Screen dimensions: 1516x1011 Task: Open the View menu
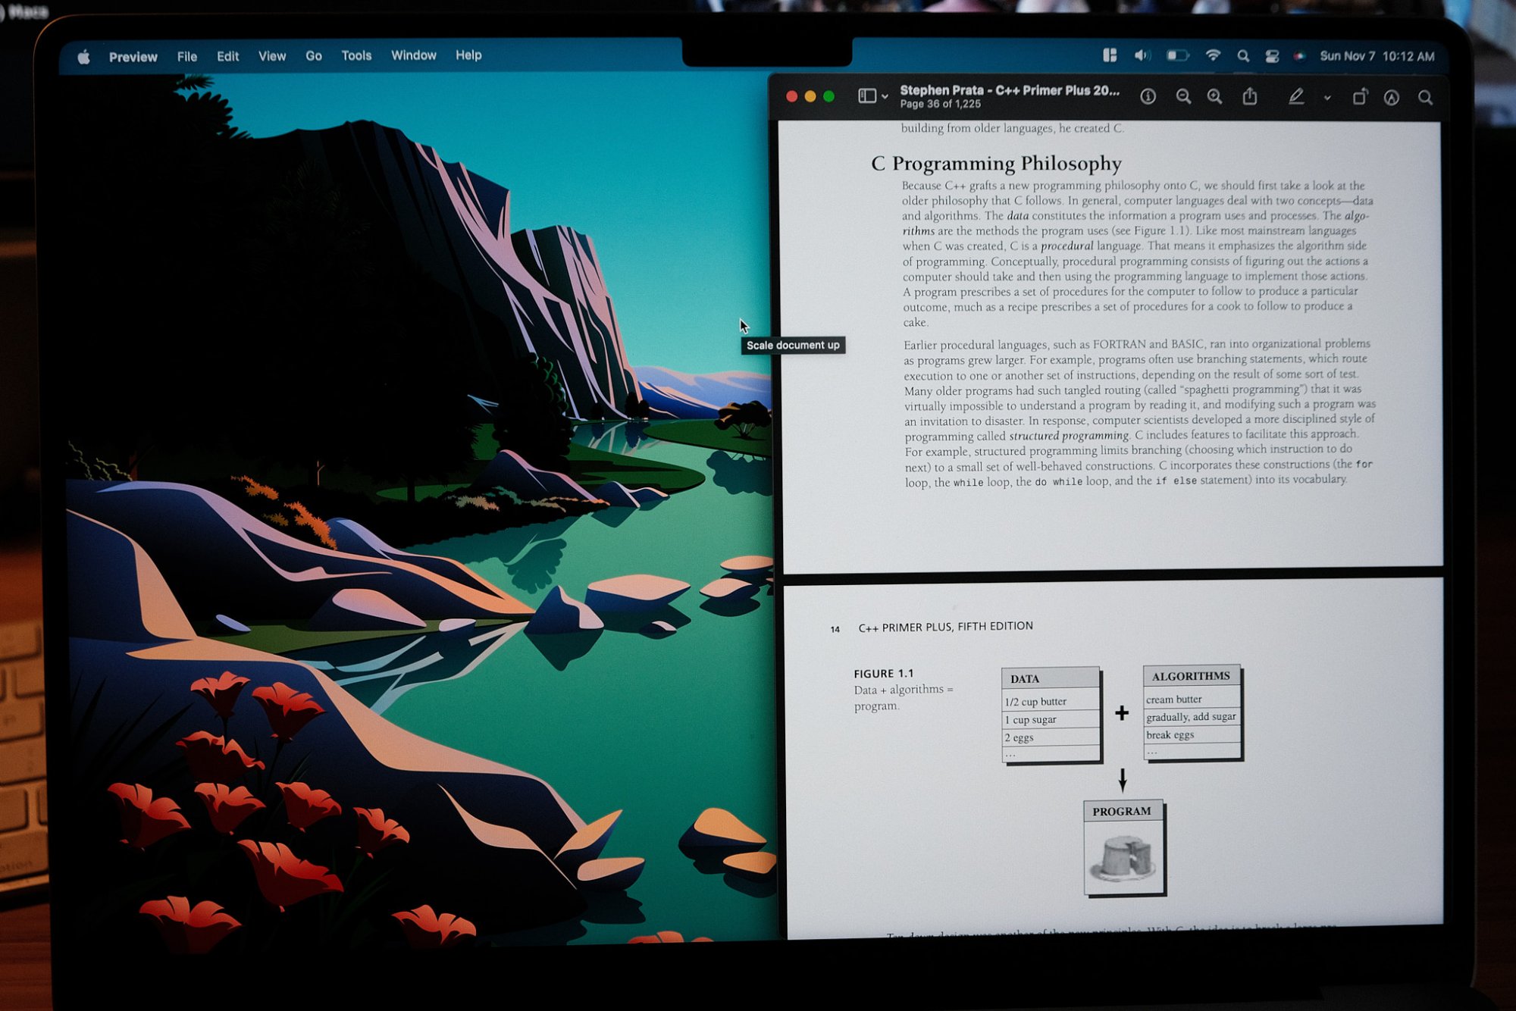coord(271,56)
